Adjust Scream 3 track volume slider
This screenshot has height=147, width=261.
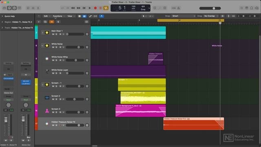[x=75, y=112]
